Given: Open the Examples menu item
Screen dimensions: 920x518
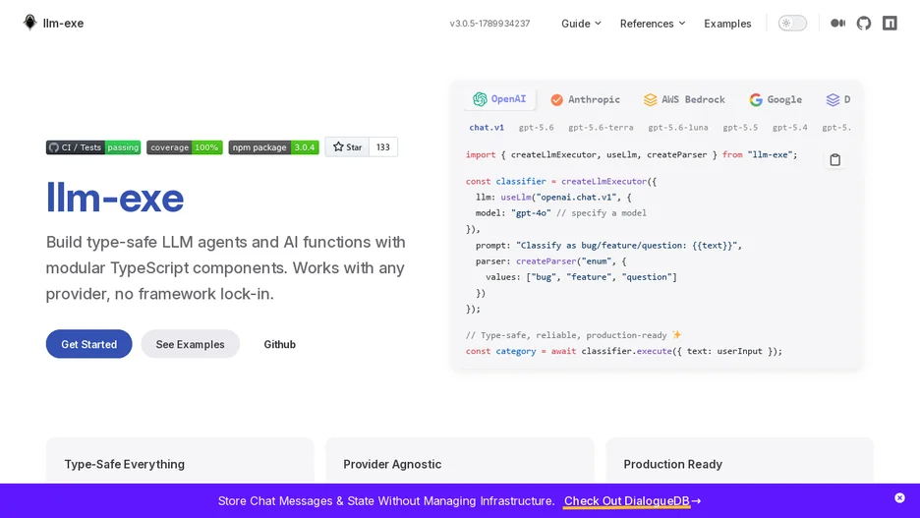Looking at the screenshot, I should point(727,24).
